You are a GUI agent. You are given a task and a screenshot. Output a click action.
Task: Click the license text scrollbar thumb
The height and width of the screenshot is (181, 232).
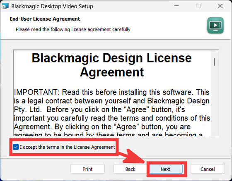215,62
